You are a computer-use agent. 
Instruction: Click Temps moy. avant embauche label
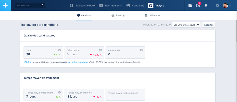tap(123, 93)
